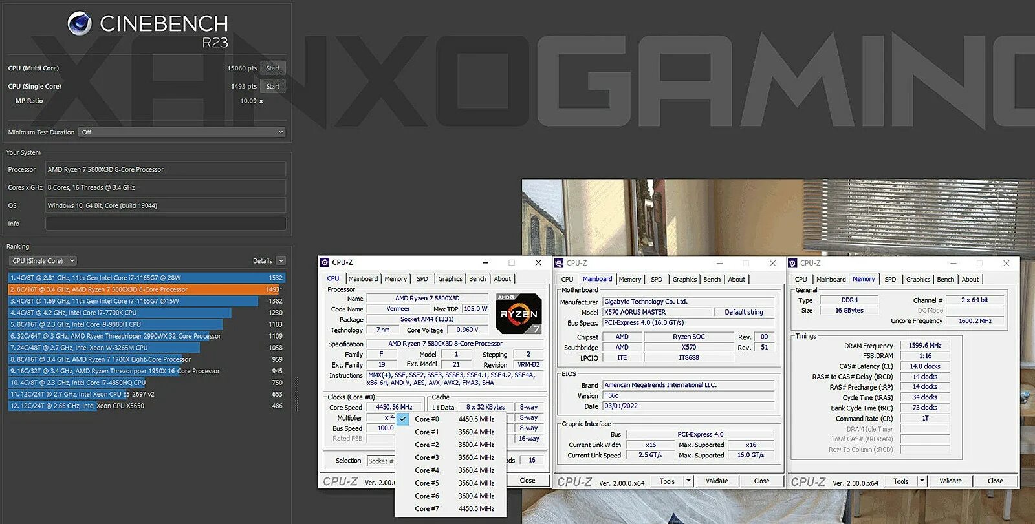Select ranking row Xeon CPU E5-2697 v2
The height and width of the screenshot is (524, 1035).
click(x=147, y=394)
